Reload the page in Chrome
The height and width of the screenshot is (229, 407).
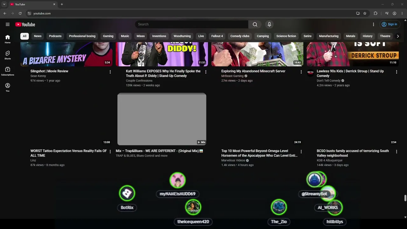tap(20, 13)
